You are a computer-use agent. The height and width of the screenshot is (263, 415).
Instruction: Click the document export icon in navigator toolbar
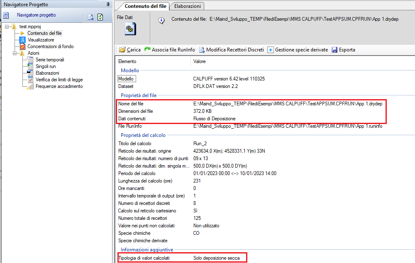[90, 17]
